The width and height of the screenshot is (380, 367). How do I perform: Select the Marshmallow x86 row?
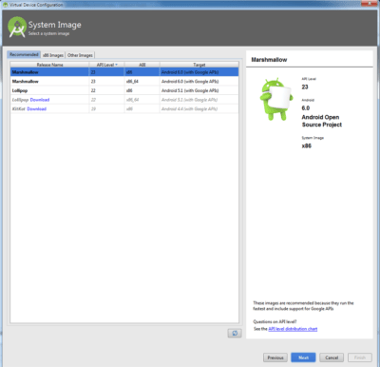pyautogui.click(x=124, y=72)
